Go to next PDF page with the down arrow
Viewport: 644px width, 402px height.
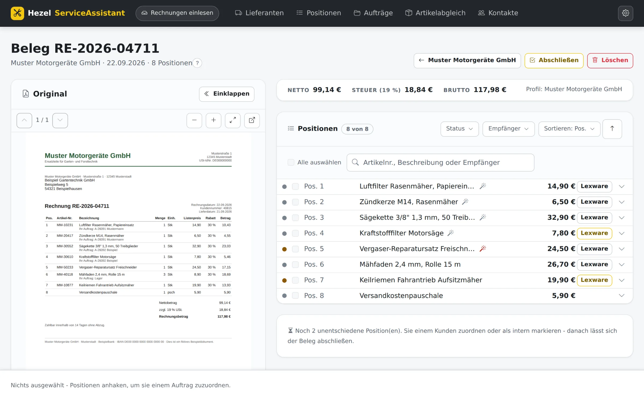60,120
